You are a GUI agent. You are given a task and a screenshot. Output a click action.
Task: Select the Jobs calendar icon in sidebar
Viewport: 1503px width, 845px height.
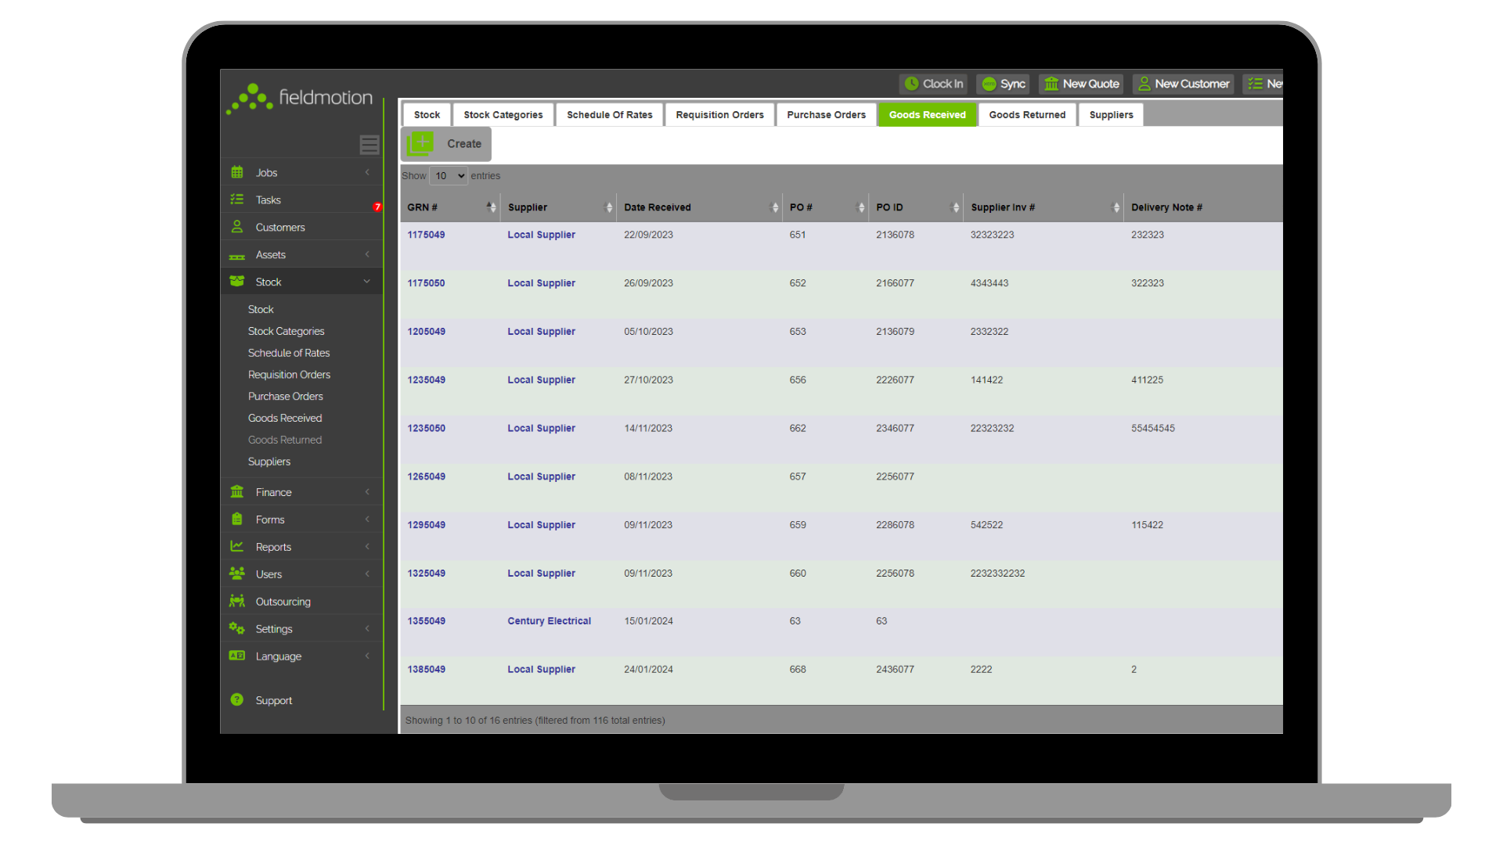point(237,172)
